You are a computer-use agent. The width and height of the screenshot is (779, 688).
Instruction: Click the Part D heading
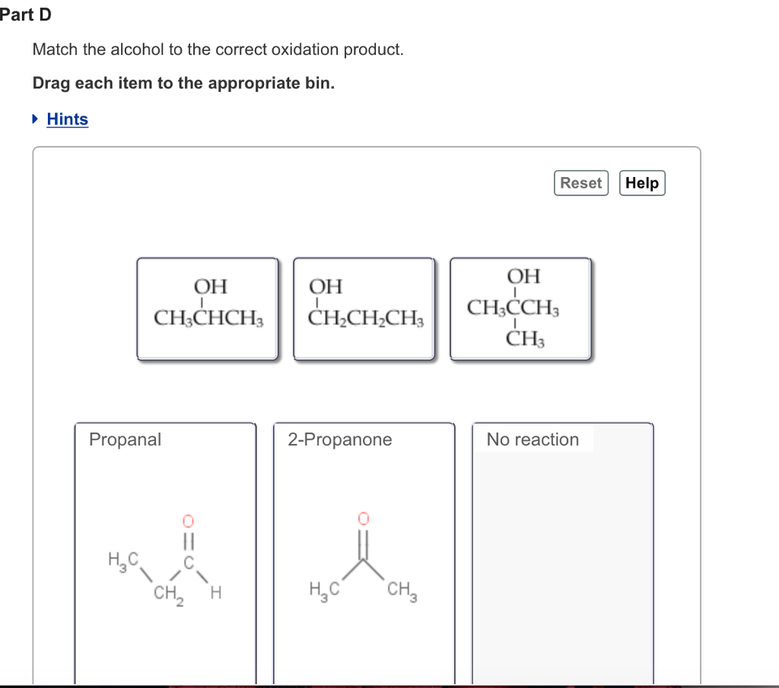(x=26, y=13)
